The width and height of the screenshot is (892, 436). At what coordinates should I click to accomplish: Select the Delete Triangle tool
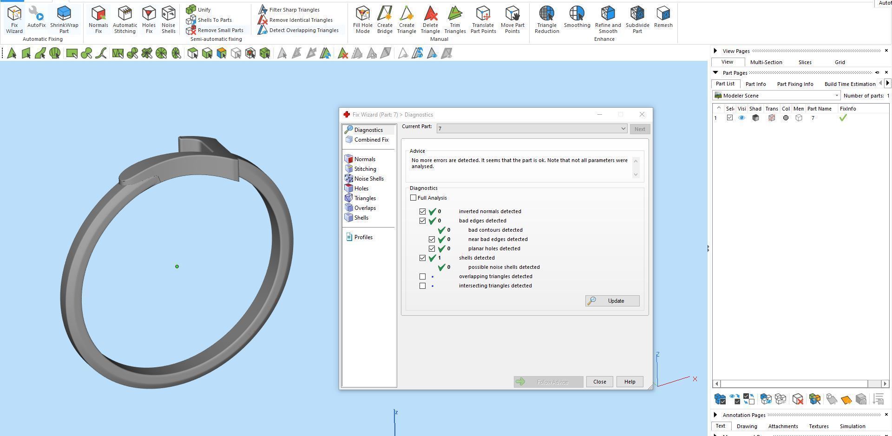point(430,20)
